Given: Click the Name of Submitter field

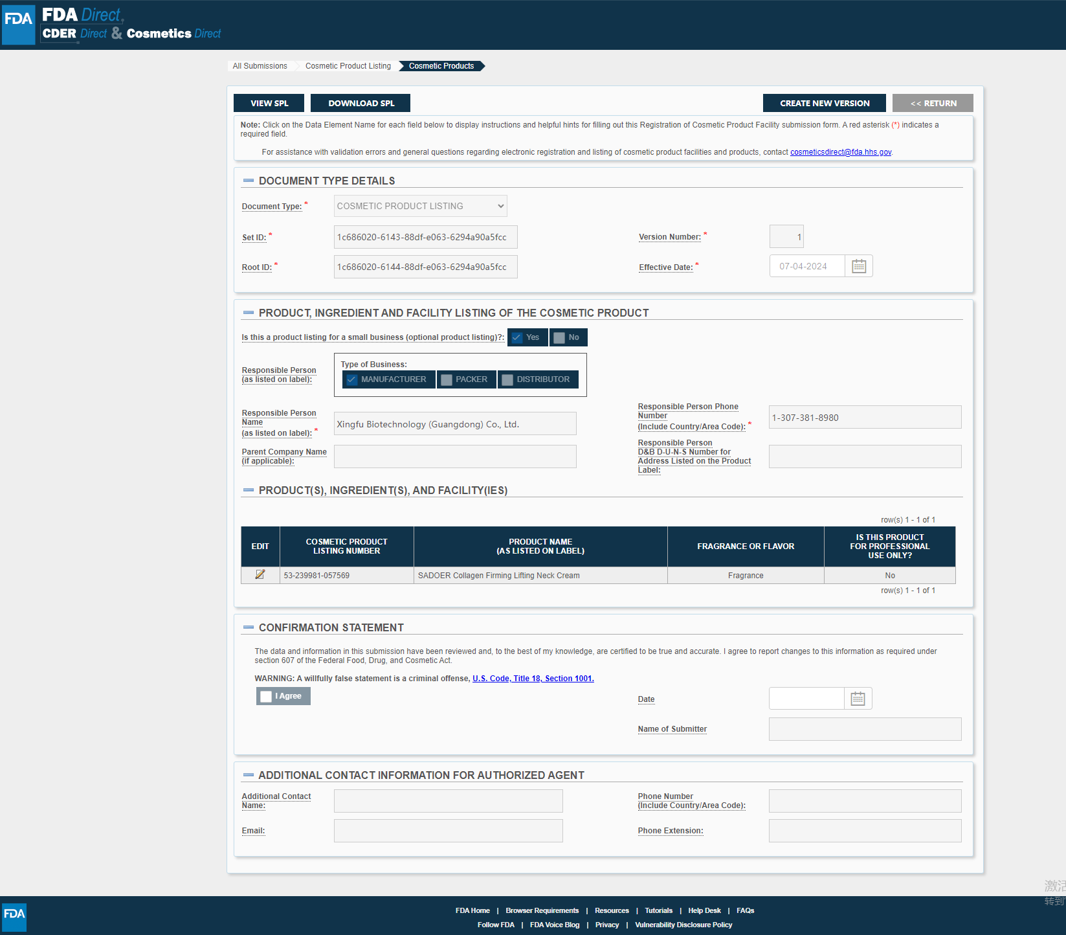Looking at the screenshot, I should 864,729.
